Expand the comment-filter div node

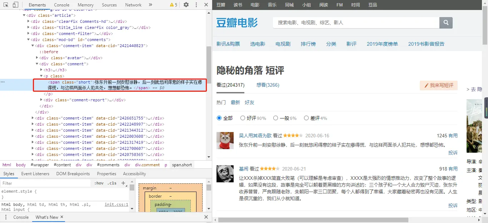(x=29, y=34)
